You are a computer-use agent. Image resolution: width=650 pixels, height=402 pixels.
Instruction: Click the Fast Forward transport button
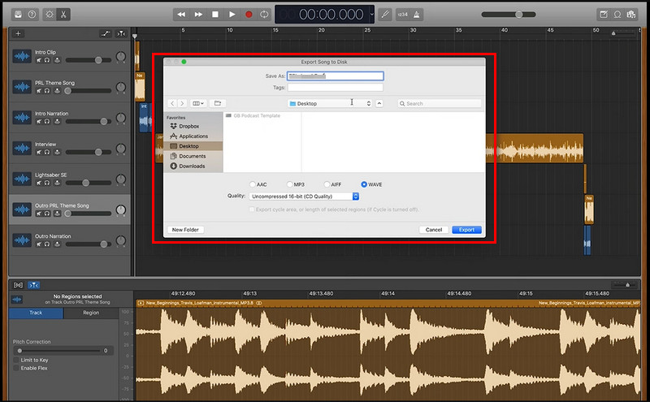pos(198,15)
